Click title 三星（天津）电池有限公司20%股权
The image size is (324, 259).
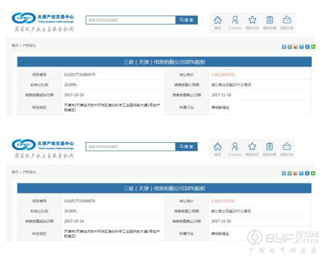tap(164, 62)
